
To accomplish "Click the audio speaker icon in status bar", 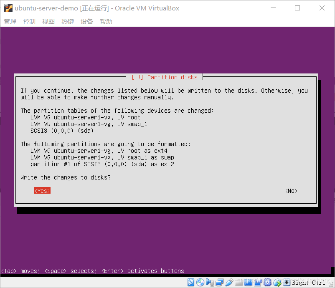I will pyautogui.click(x=210, y=283).
